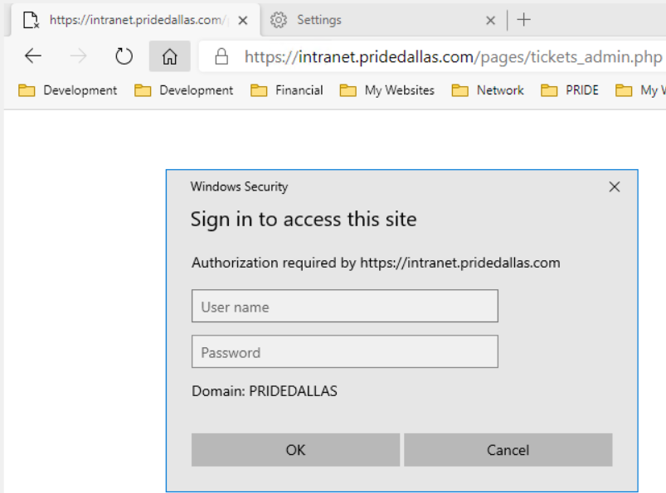Click the Cancel button
The image size is (666, 493).
[x=508, y=449]
